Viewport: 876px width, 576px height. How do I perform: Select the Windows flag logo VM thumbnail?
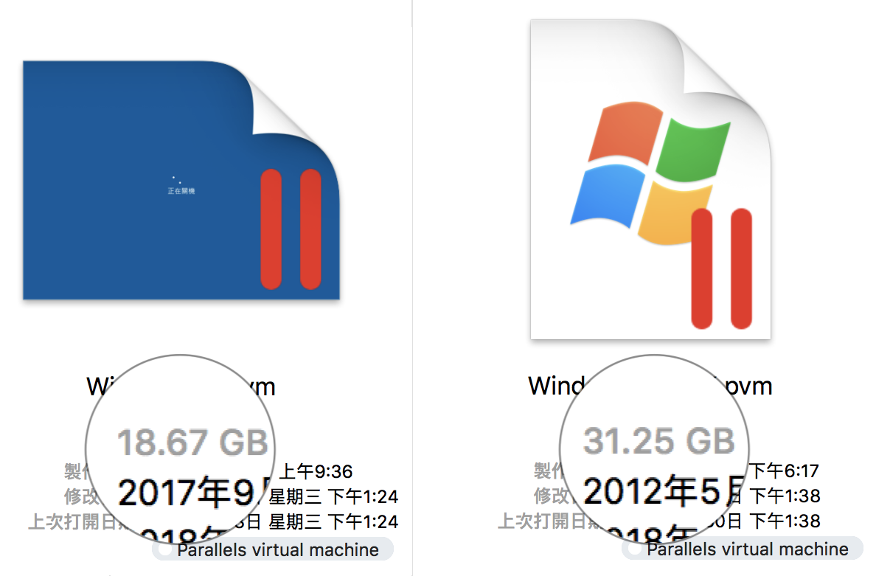coord(651,179)
